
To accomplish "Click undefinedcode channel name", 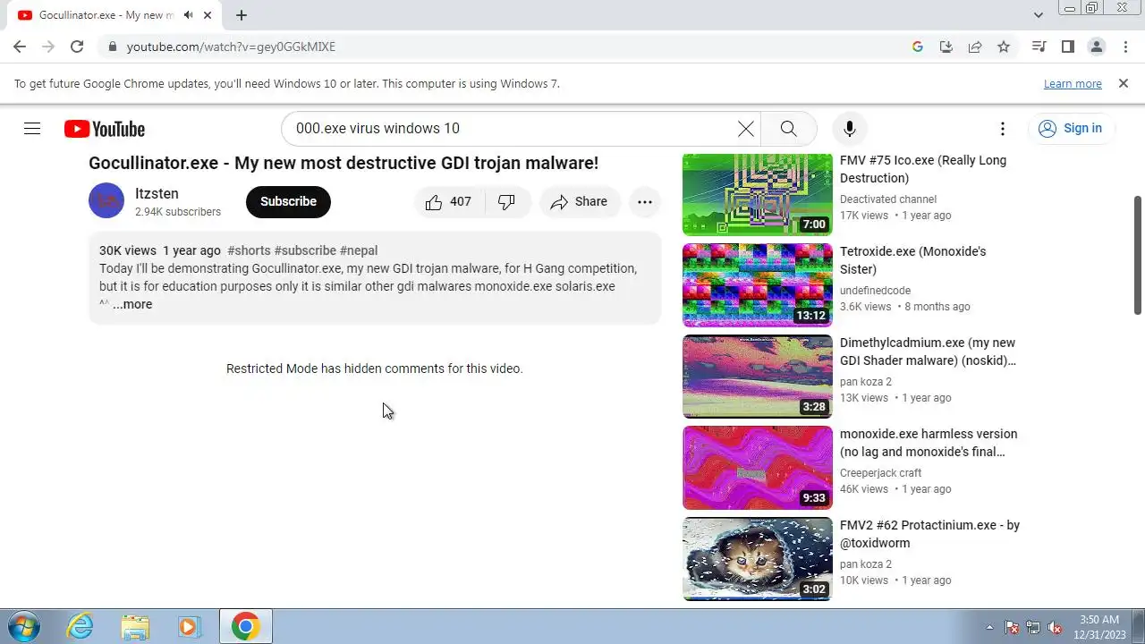I will (875, 291).
